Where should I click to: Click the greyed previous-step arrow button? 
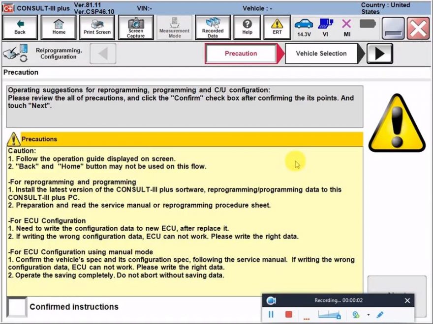pos(103,54)
